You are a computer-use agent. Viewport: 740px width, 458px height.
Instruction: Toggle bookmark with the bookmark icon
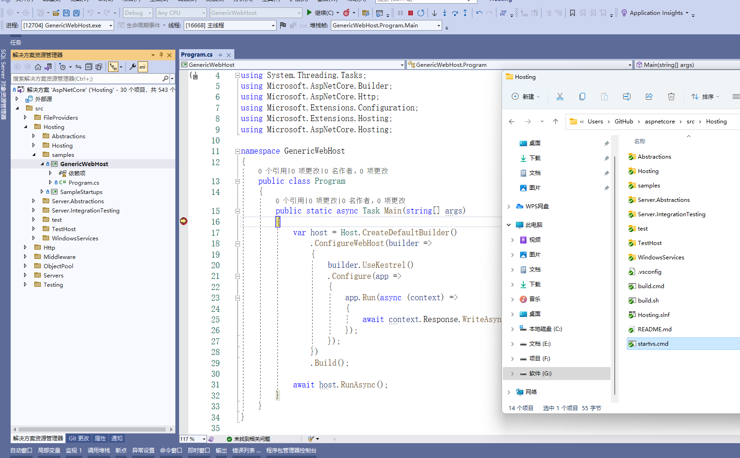coord(573,13)
